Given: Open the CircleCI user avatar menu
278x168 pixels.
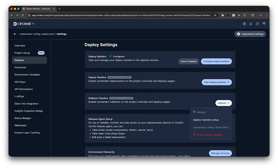Looking at the screenshot, I should (264, 24).
